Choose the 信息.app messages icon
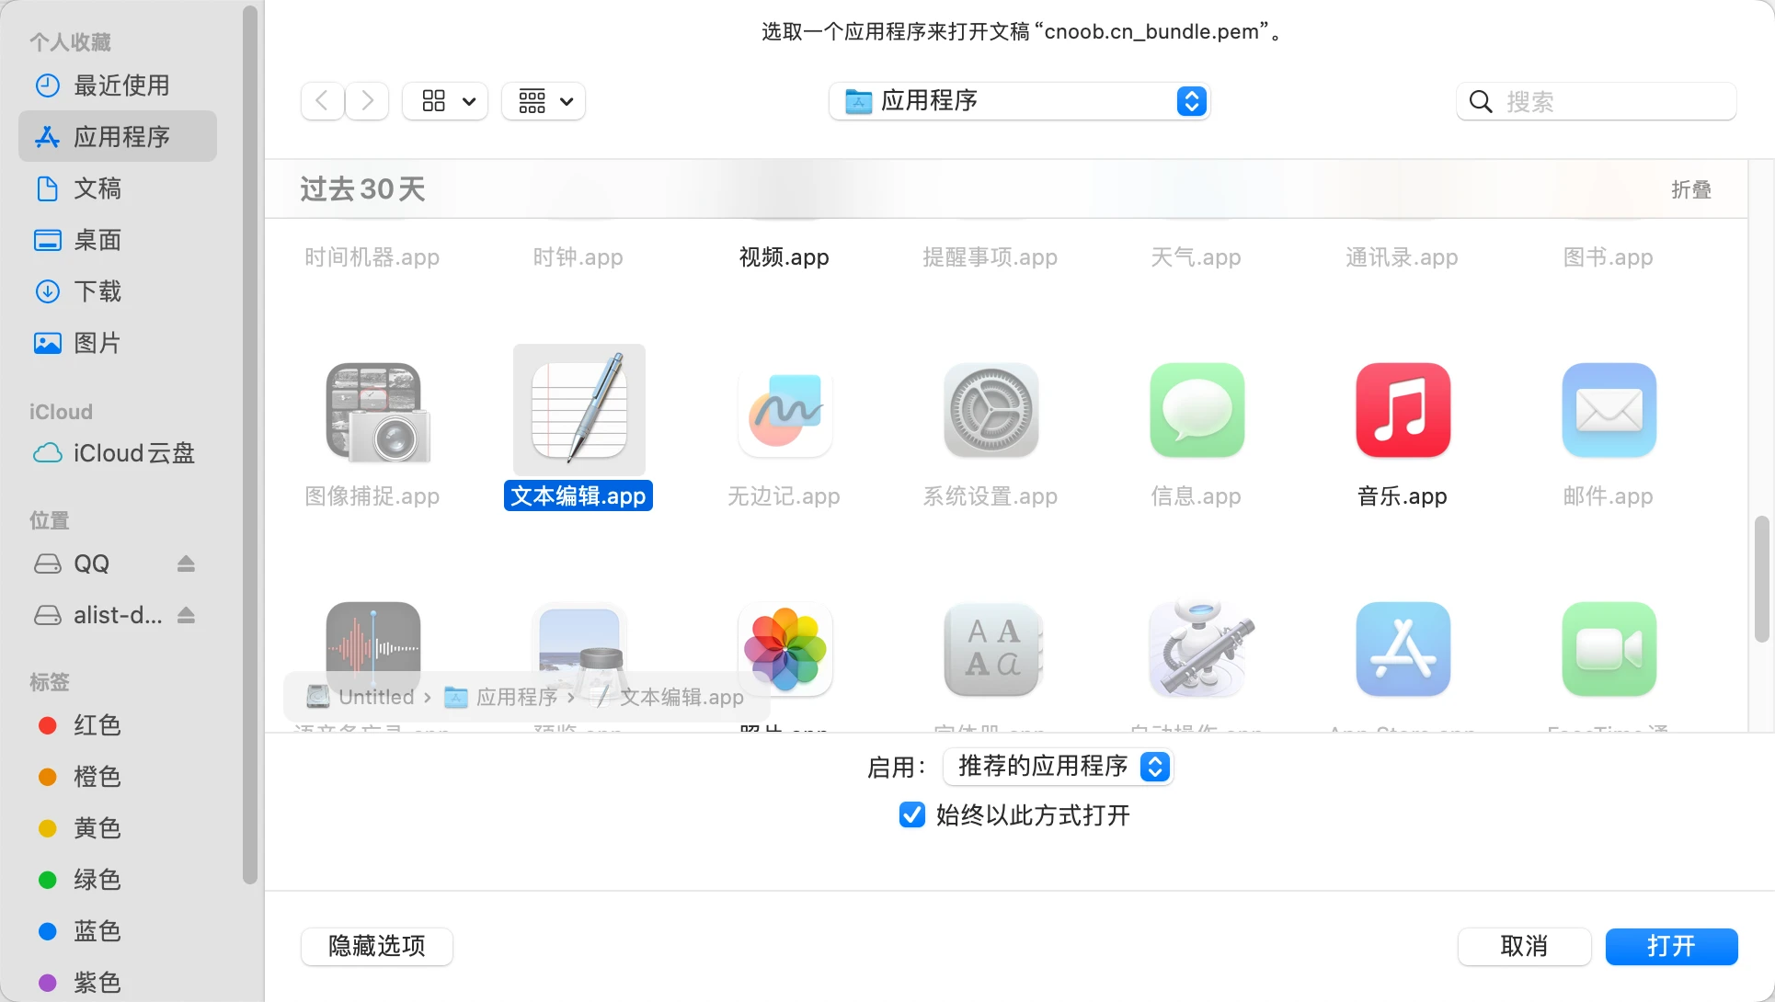Screen dimensions: 1775x1002 1197,410
